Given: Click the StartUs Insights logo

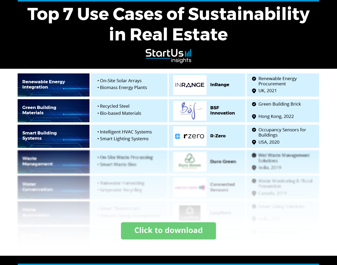Looking at the screenshot, I should coord(168,56).
